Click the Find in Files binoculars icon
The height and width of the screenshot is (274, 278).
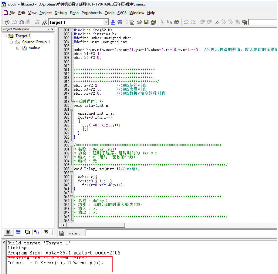(x=245, y=22)
